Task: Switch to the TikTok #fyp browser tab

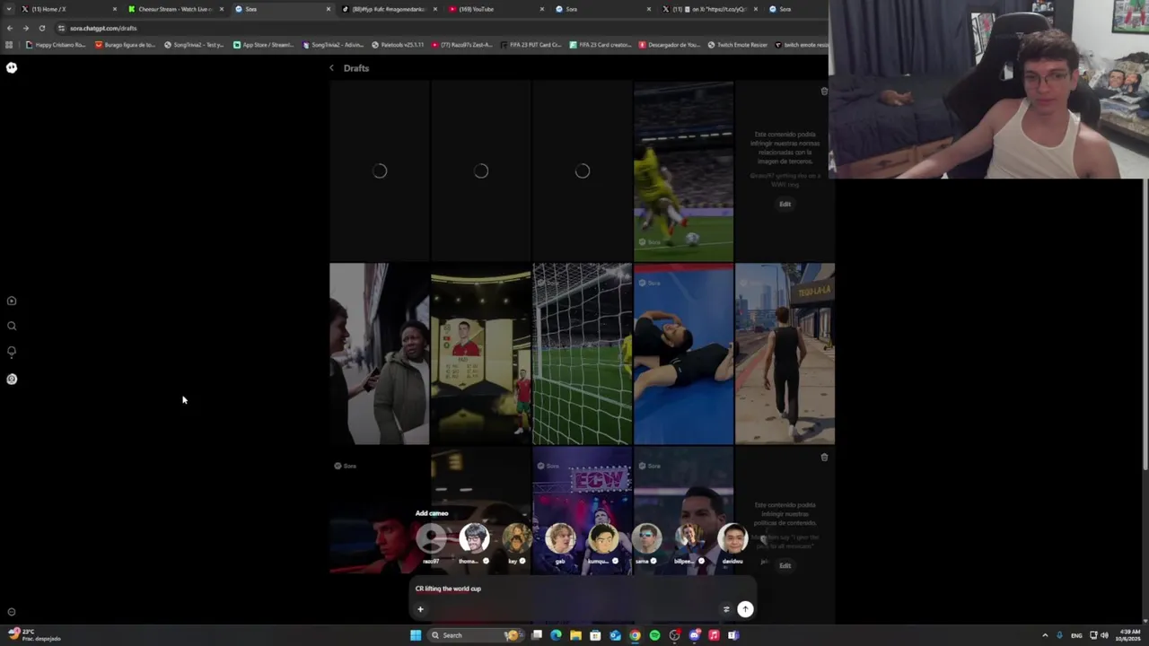Action: [x=389, y=9]
